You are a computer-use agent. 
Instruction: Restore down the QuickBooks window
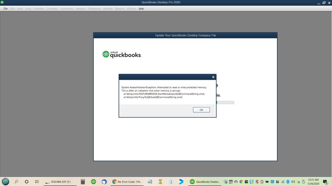tap(324, 3)
